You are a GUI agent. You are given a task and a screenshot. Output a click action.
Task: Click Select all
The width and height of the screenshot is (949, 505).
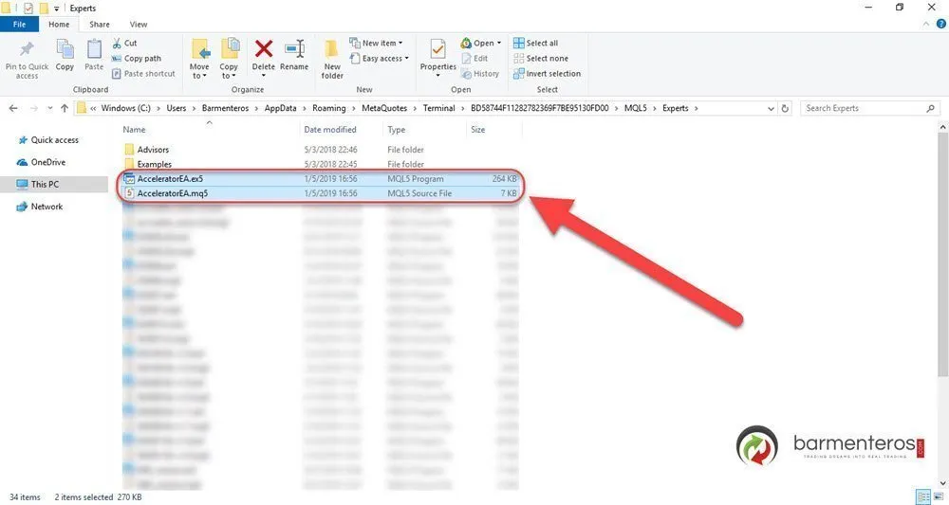point(535,43)
